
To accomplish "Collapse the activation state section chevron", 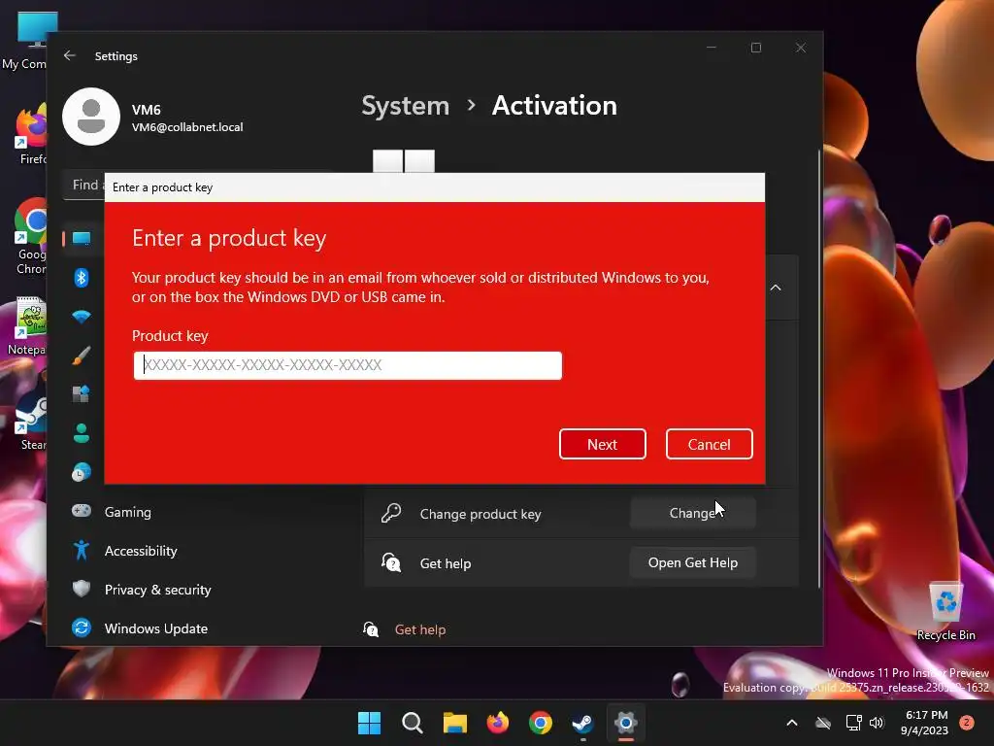I will point(776,288).
